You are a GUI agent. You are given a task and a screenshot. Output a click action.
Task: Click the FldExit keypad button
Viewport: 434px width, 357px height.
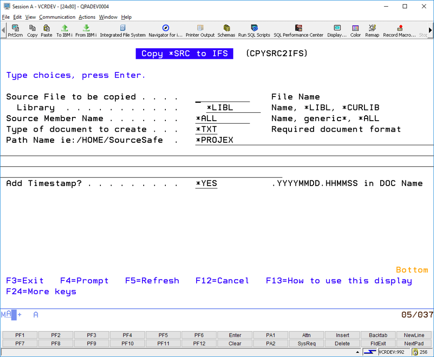(x=378, y=343)
